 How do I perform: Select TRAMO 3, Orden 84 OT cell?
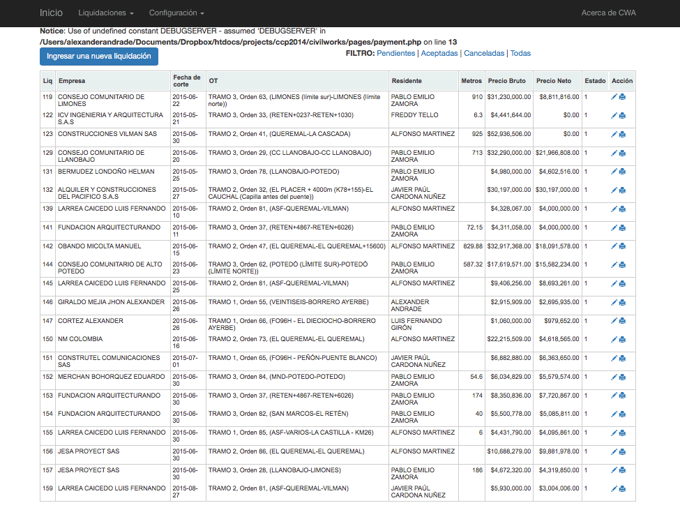pyautogui.click(x=297, y=380)
